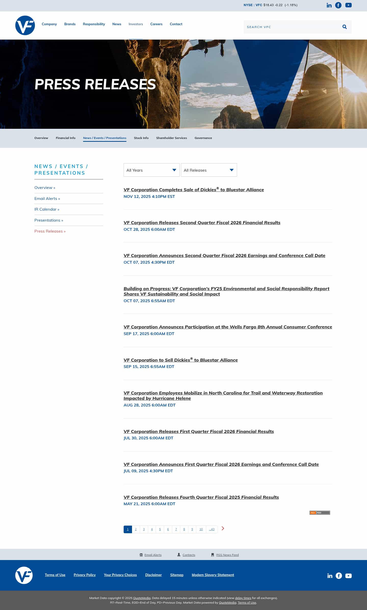This screenshot has width=367, height=610.
Task: Open the to Sell Dickies to Bluestar release
Action: pos(181,360)
